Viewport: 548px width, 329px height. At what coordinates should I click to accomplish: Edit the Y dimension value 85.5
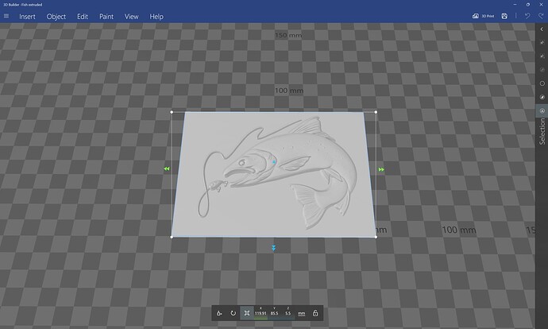pyautogui.click(x=274, y=313)
